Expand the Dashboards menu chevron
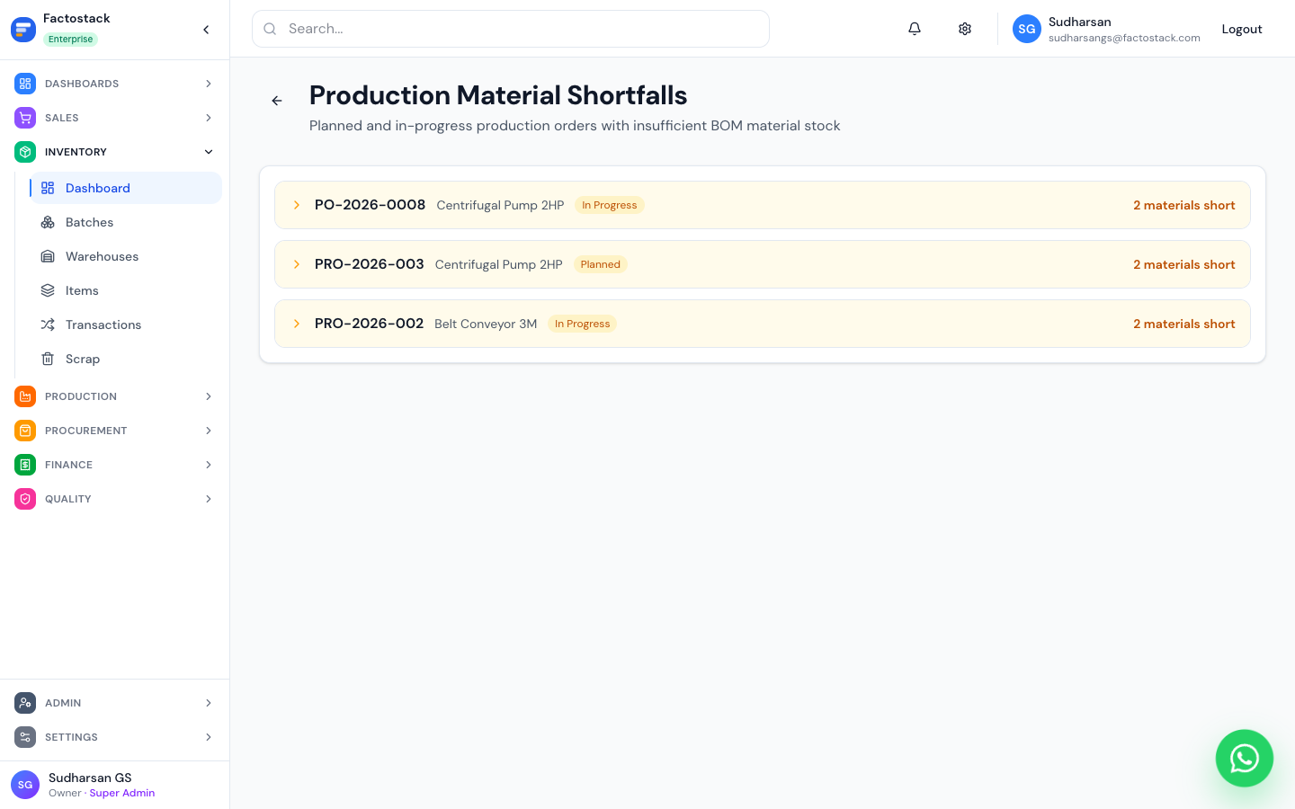This screenshot has width=1295, height=809. pyautogui.click(x=209, y=84)
